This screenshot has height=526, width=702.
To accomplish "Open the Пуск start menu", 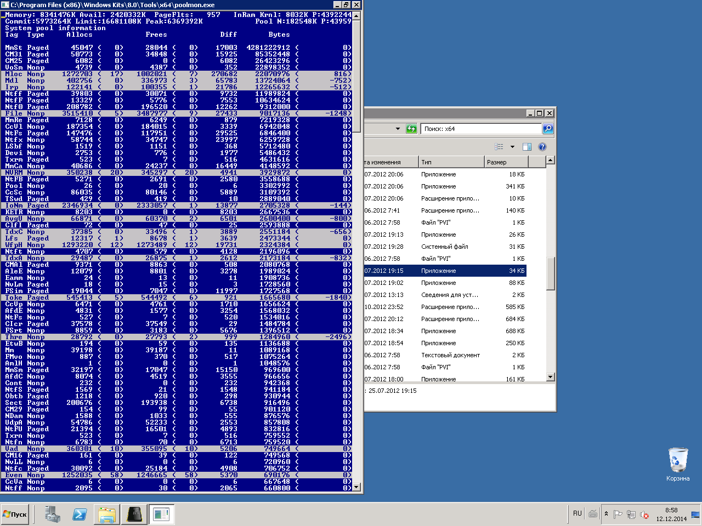I will pyautogui.click(x=15, y=514).
